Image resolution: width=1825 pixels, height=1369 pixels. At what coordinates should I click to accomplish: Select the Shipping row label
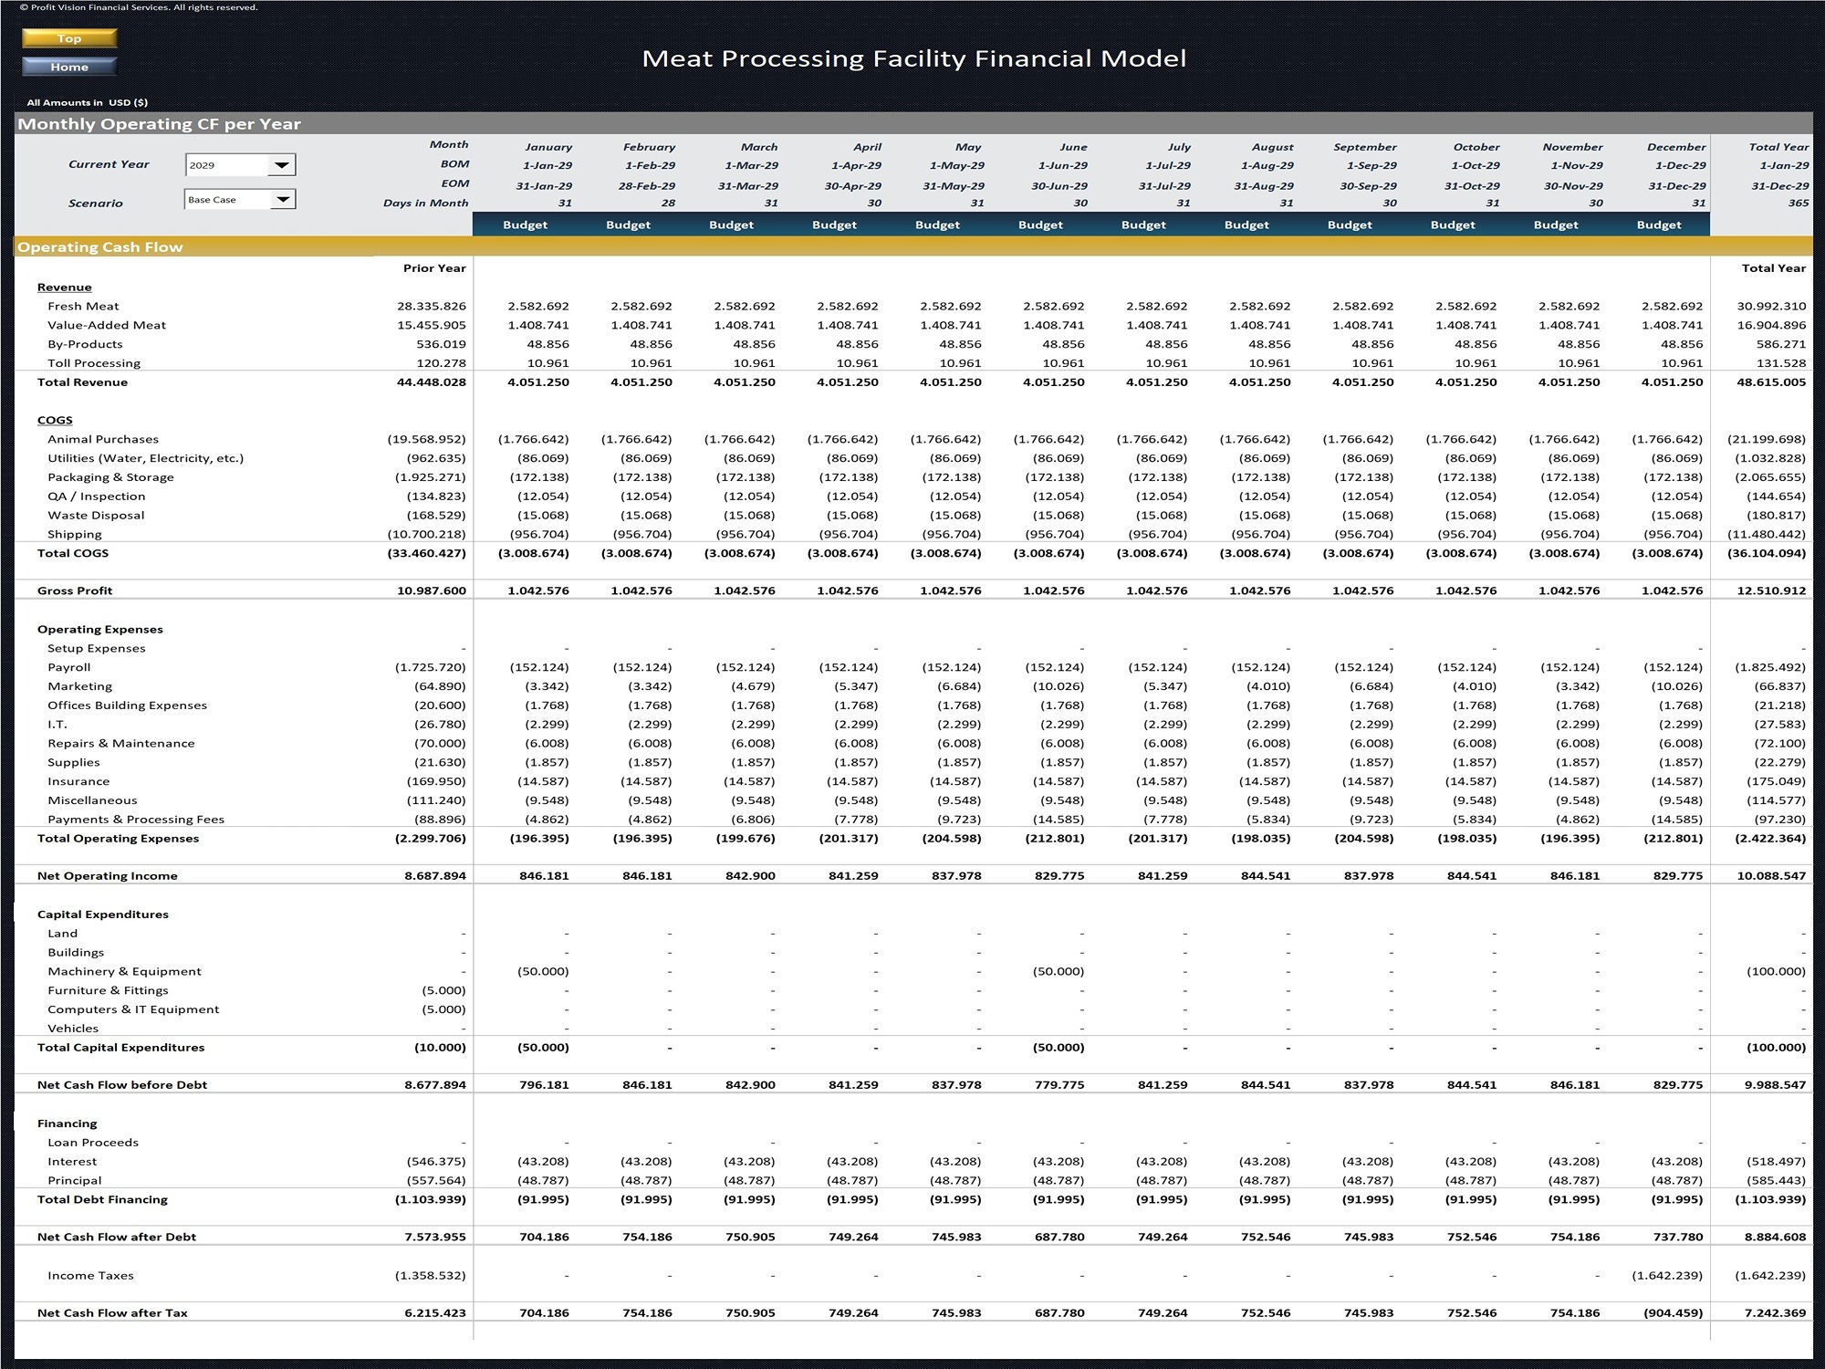pyautogui.click(x=75, y=535)
